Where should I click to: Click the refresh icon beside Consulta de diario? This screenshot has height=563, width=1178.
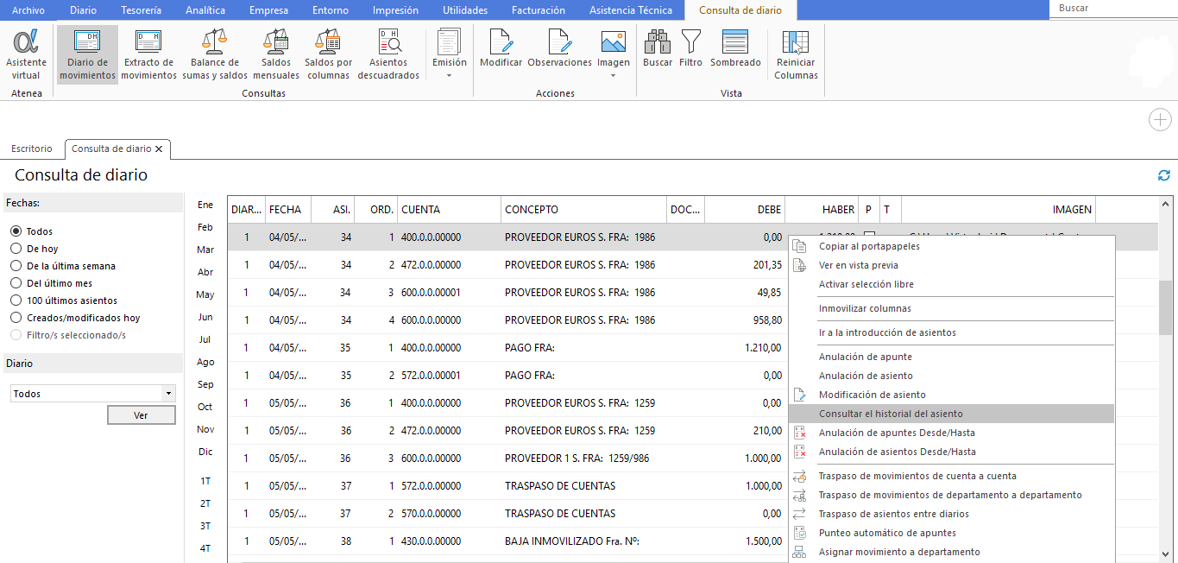[x=1164, y=175]
